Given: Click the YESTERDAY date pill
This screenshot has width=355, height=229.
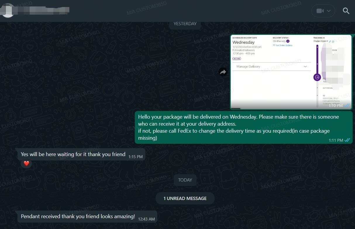Looking at the screenshot, I should [x=185, y=24].
